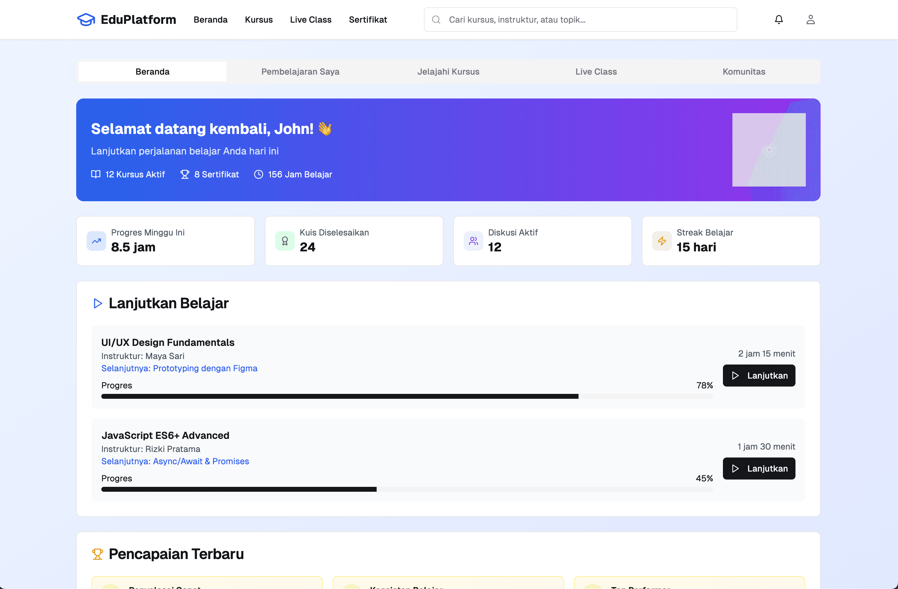The height and width of the screenshot is (589, 898).
Task: Focus the Cari kursus search field
Action: (x=580, y=20)
